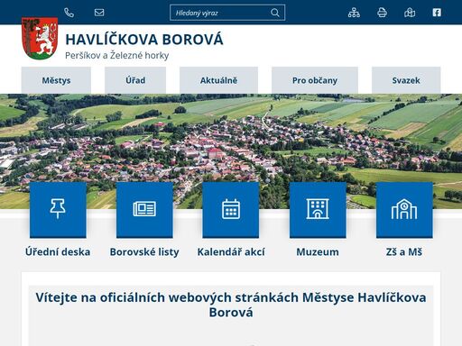Click the Borovské listy text link
The width and height of the screenshot is (462, 346).
144,251
